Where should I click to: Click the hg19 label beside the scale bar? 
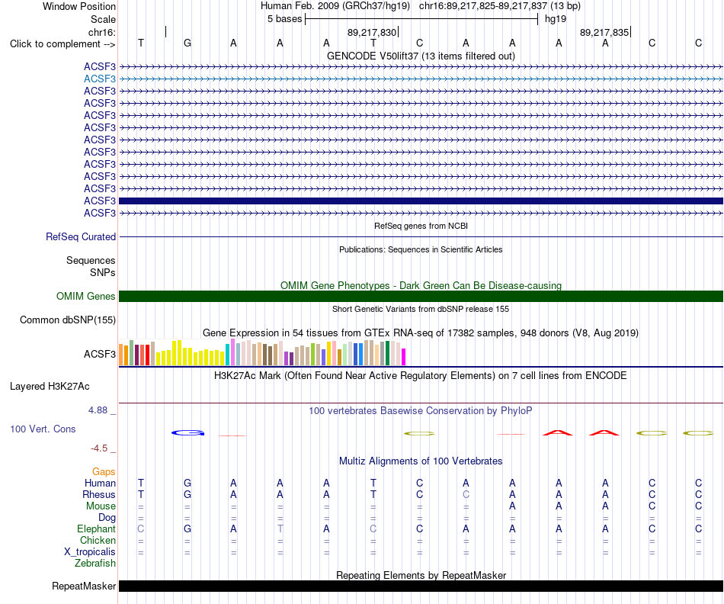556,19
